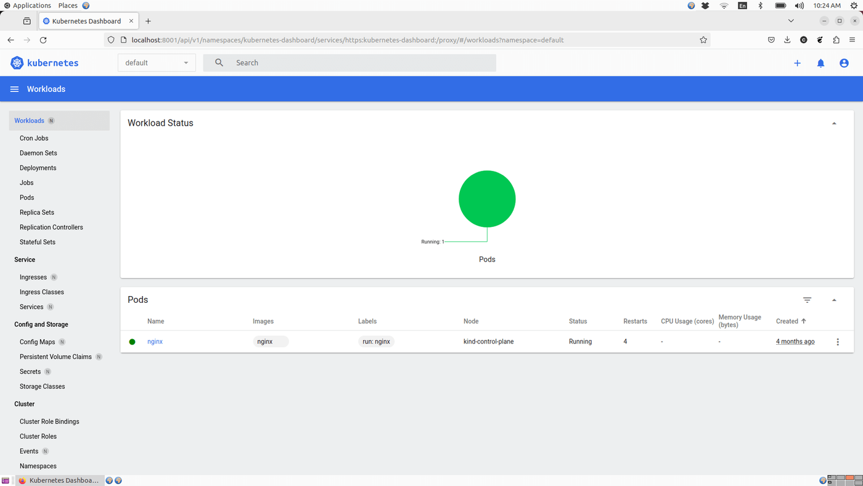Open the Places menu

point(68,6)
